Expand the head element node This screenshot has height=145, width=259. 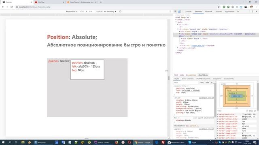176,20
